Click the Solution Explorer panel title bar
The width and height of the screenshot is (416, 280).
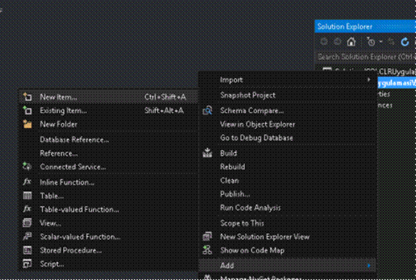pos(365,26)
